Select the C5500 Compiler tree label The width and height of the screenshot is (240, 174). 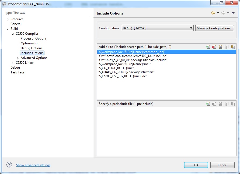coord(27,34)
